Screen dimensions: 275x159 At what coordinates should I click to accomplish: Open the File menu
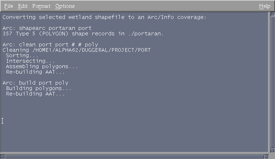[x=8, y=6]
